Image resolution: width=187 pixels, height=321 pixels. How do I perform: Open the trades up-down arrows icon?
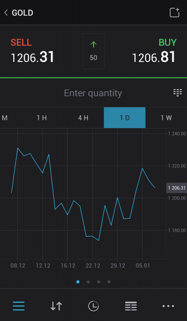[x=56, y=306]
